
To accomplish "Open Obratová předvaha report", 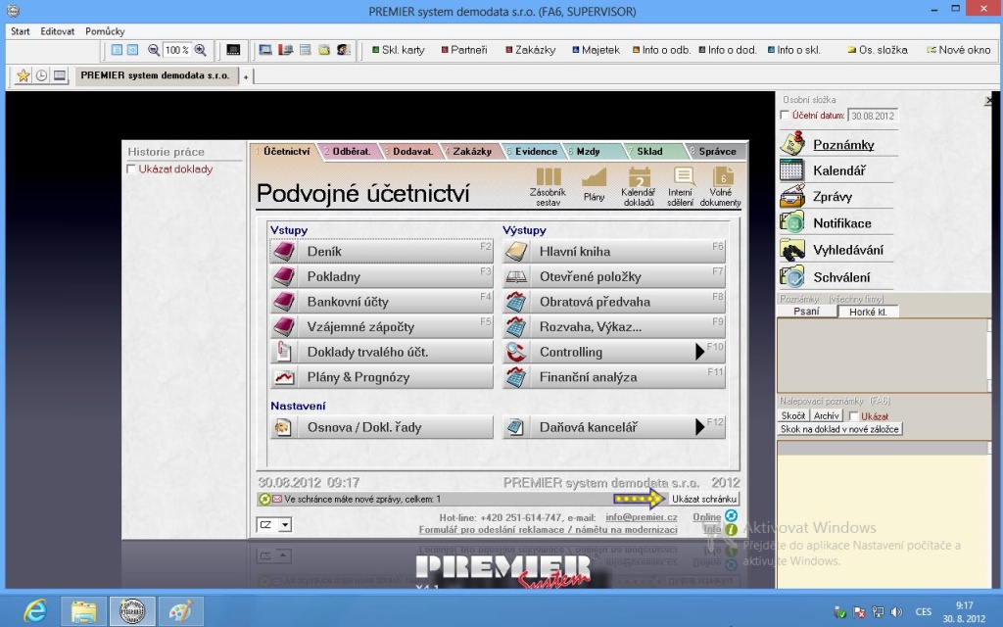I will coord(614,302).
